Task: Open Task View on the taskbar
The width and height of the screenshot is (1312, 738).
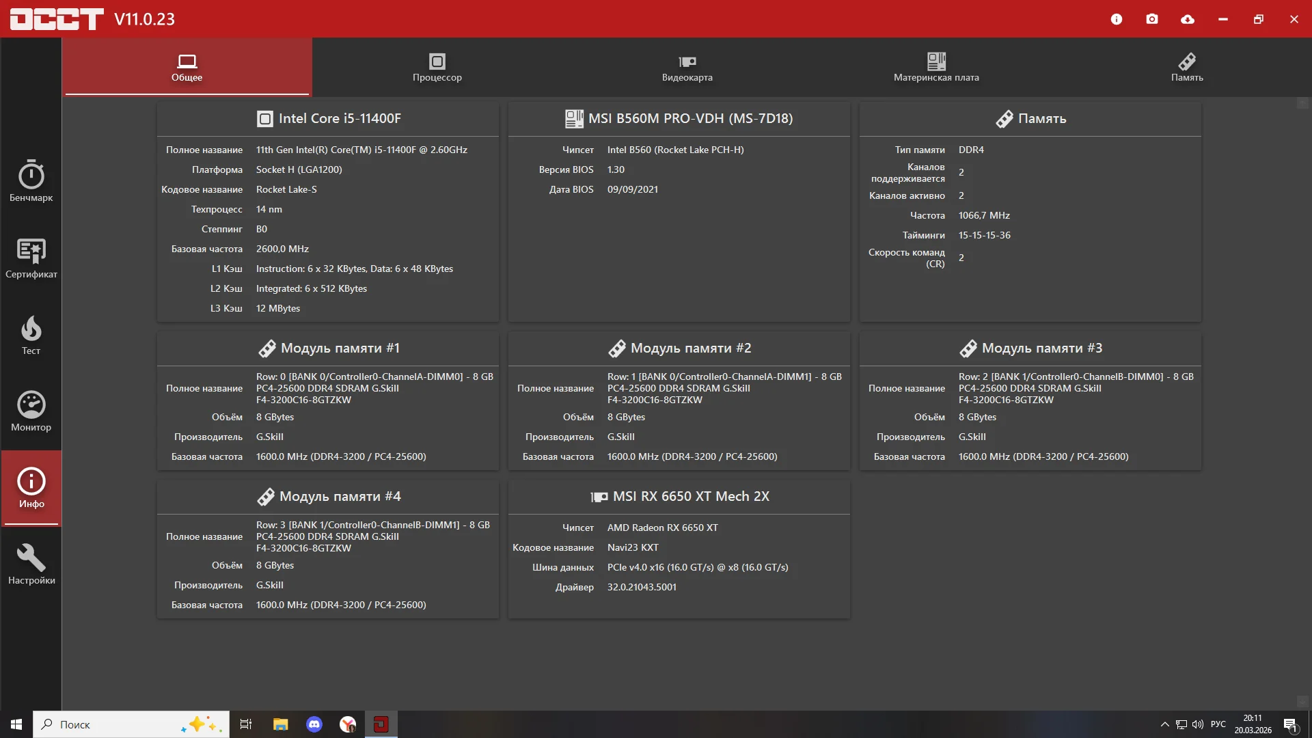Action: (x=246, y=724)
